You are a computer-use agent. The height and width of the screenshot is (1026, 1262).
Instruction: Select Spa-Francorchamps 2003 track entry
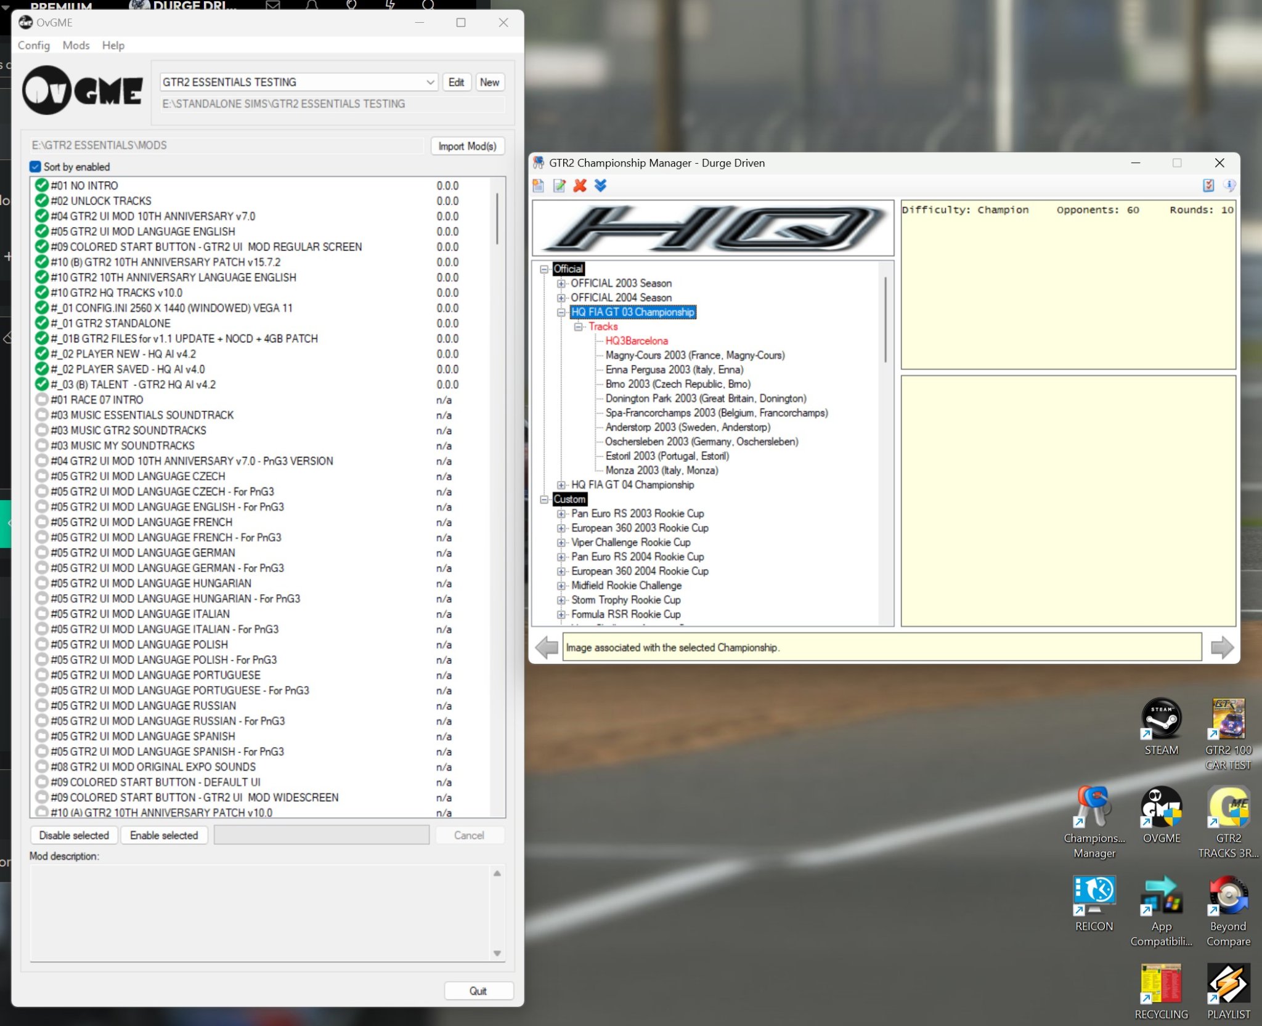coord(716,413)
